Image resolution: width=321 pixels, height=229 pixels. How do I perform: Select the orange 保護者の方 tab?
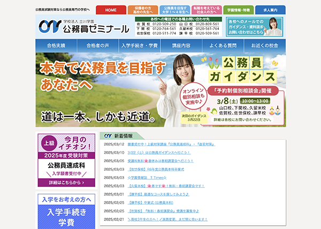tap(143, 10)
